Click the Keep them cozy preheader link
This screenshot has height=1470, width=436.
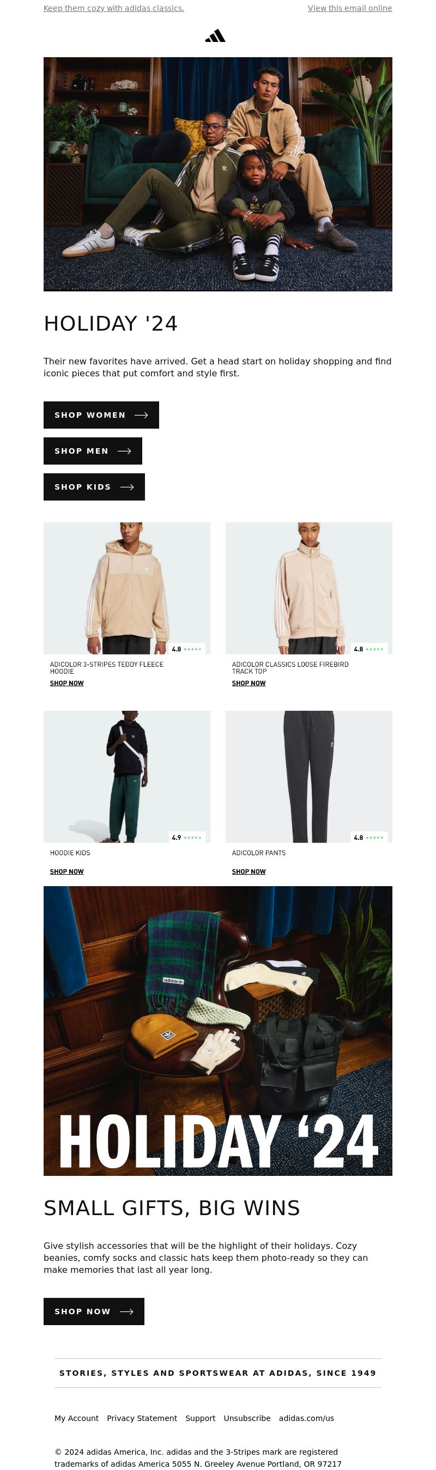113,8
